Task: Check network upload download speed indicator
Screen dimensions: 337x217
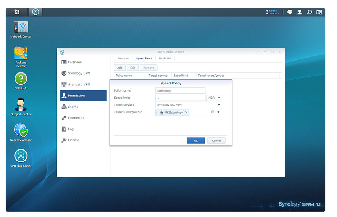Action: [x=273, y=12]
